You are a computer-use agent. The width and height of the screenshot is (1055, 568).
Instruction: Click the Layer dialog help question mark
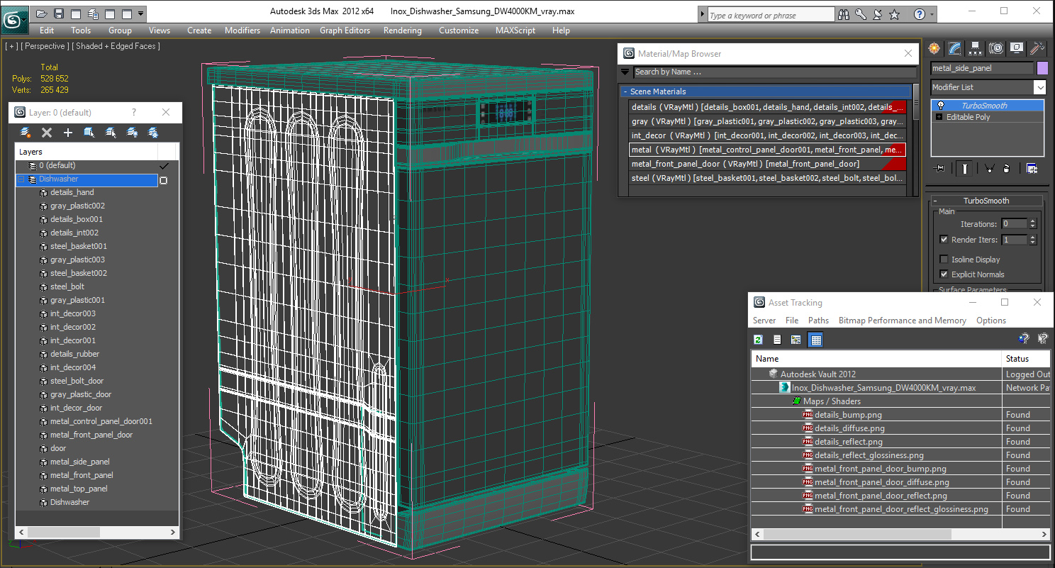coord(133,112)
